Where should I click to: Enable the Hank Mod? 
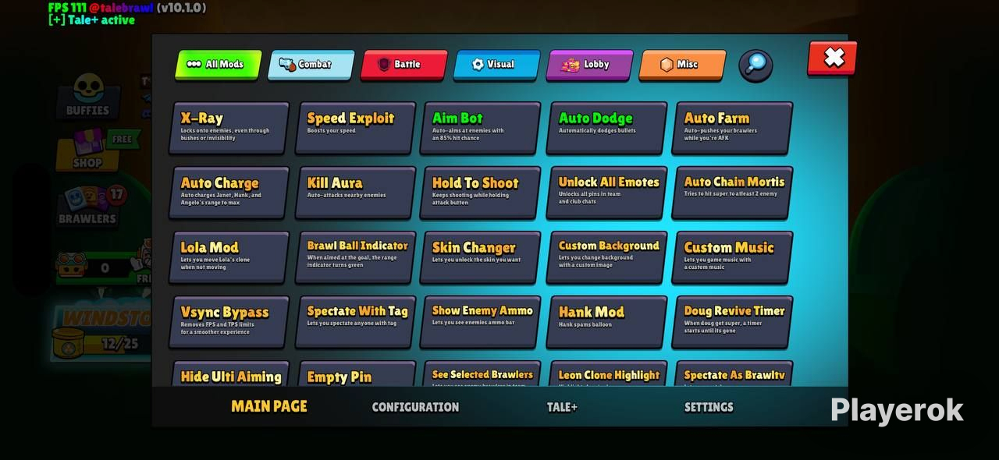(x=606, y=322)
